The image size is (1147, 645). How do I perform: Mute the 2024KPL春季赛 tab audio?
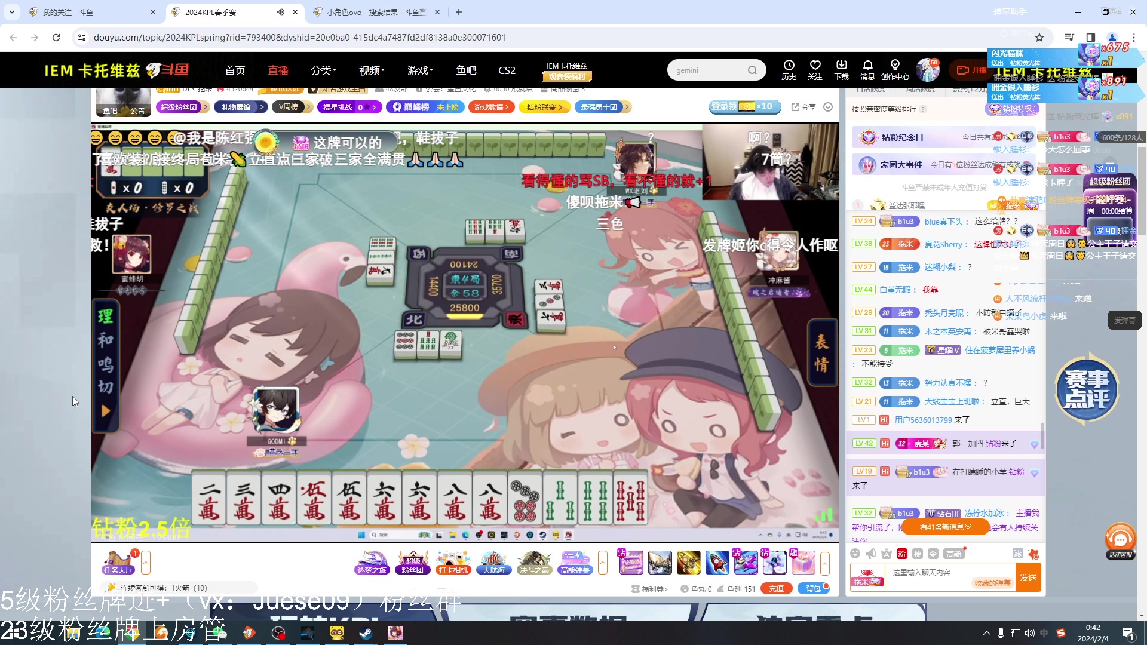click(280, 12)
